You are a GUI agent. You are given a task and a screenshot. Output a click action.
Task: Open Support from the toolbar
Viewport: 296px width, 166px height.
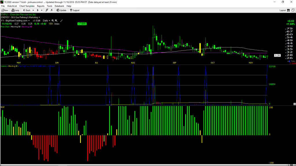coord(75,10)
